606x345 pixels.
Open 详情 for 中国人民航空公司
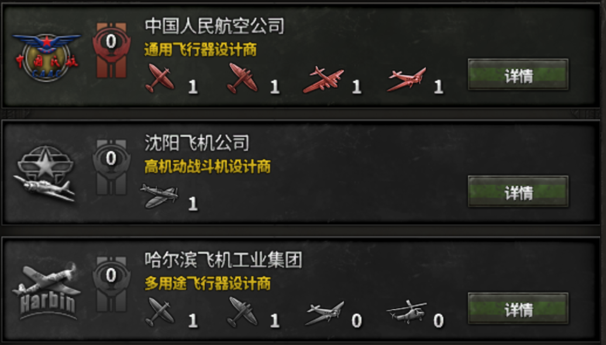tap(518, 75)
